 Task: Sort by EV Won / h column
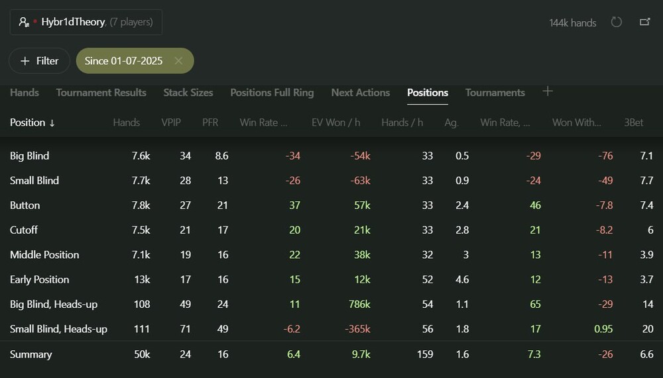pyautogui.click(x=337, y=122)
